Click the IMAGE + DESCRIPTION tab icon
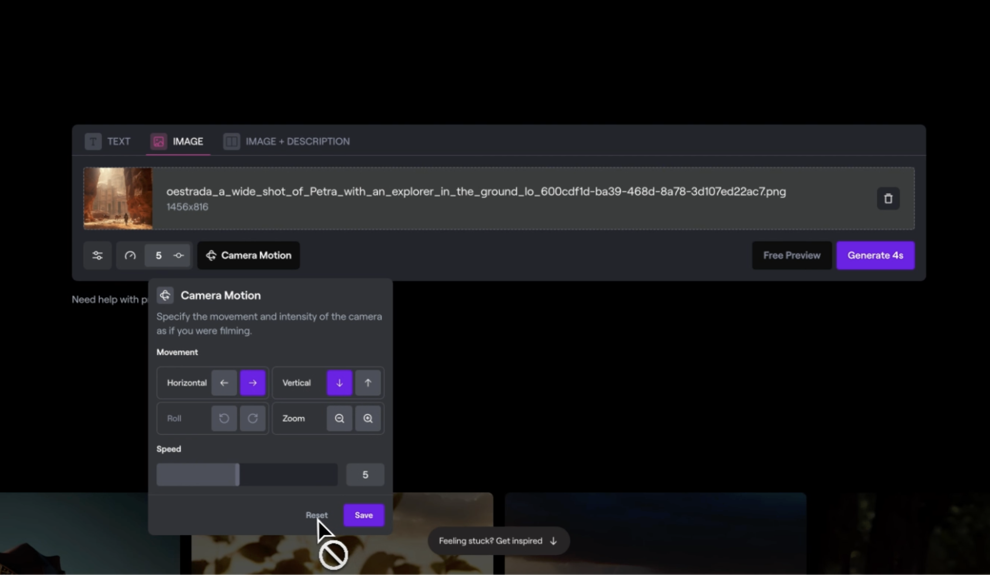The width and height of the screenshot is (990, 575). point(231,141)
